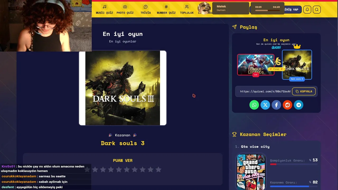
Task: Click the streamer webcam feed
Action: coord(46,26)
